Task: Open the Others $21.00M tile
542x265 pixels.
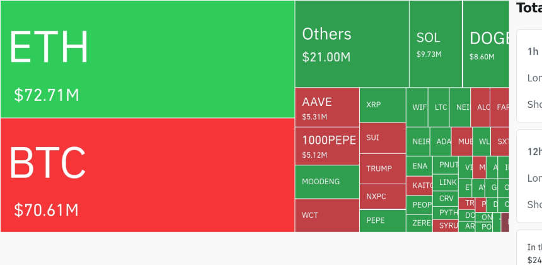Action: [x=352, y=44]
